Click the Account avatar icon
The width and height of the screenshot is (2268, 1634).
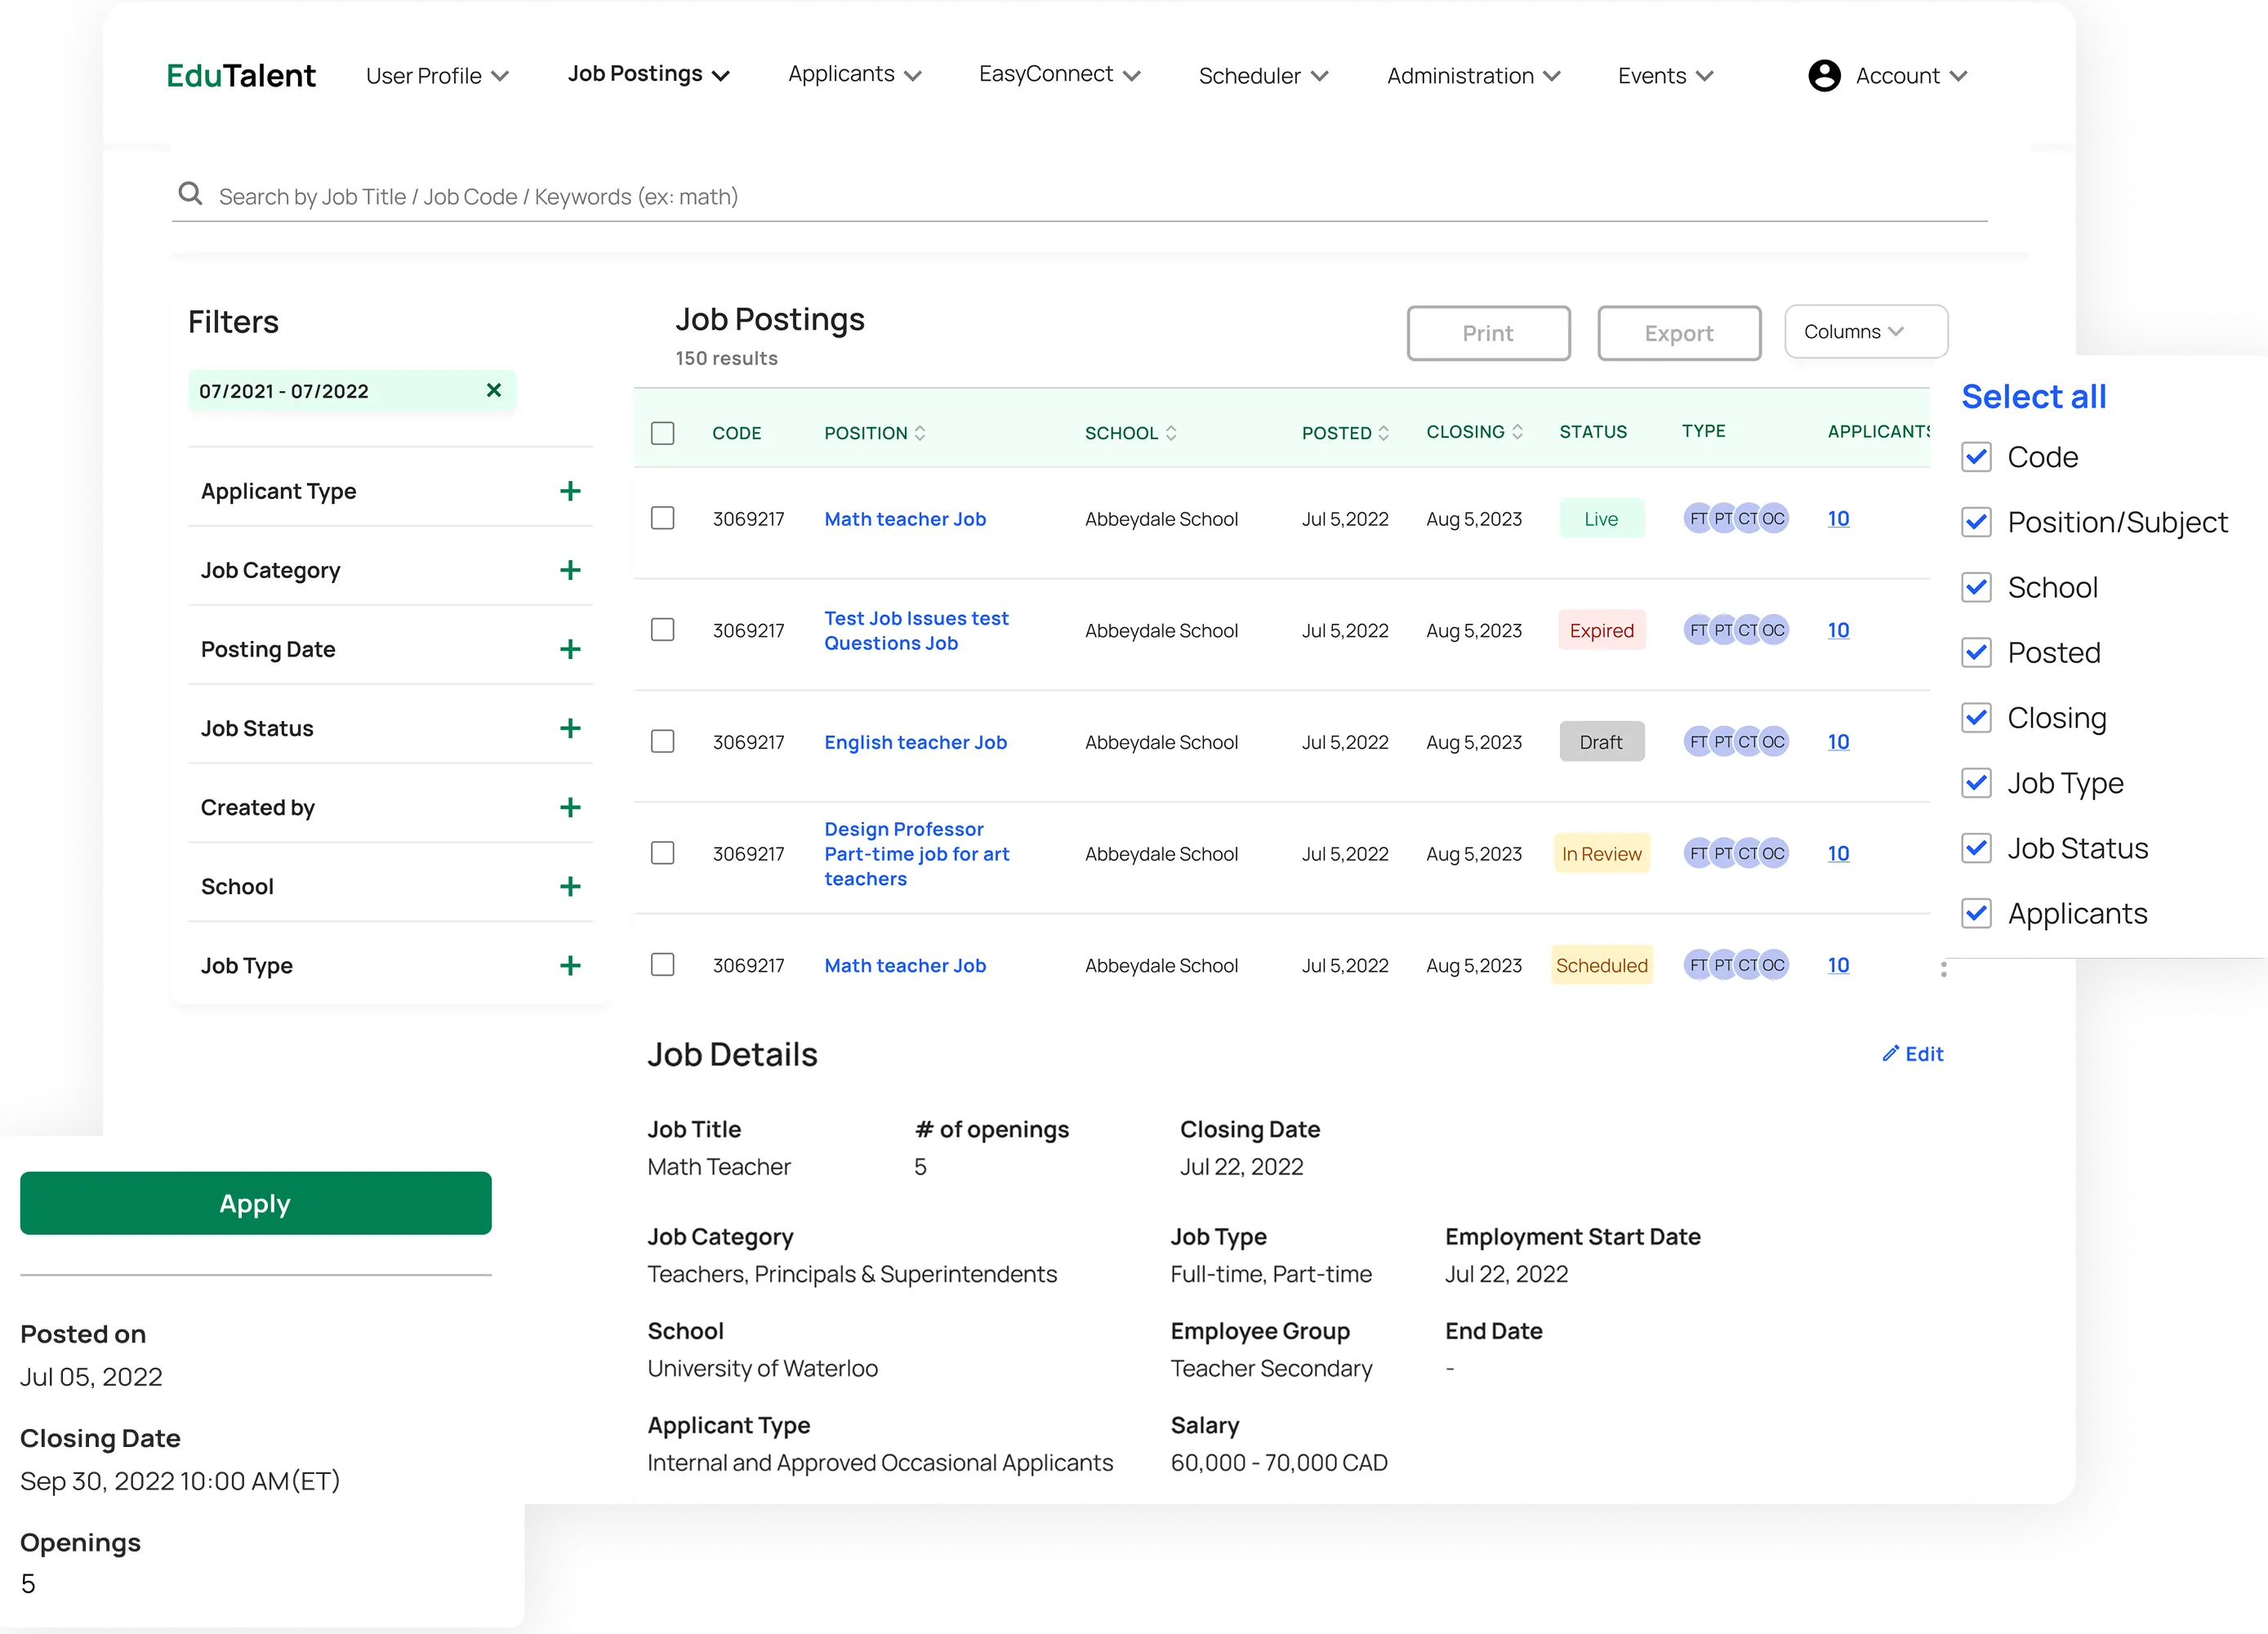pos(1824,75)
